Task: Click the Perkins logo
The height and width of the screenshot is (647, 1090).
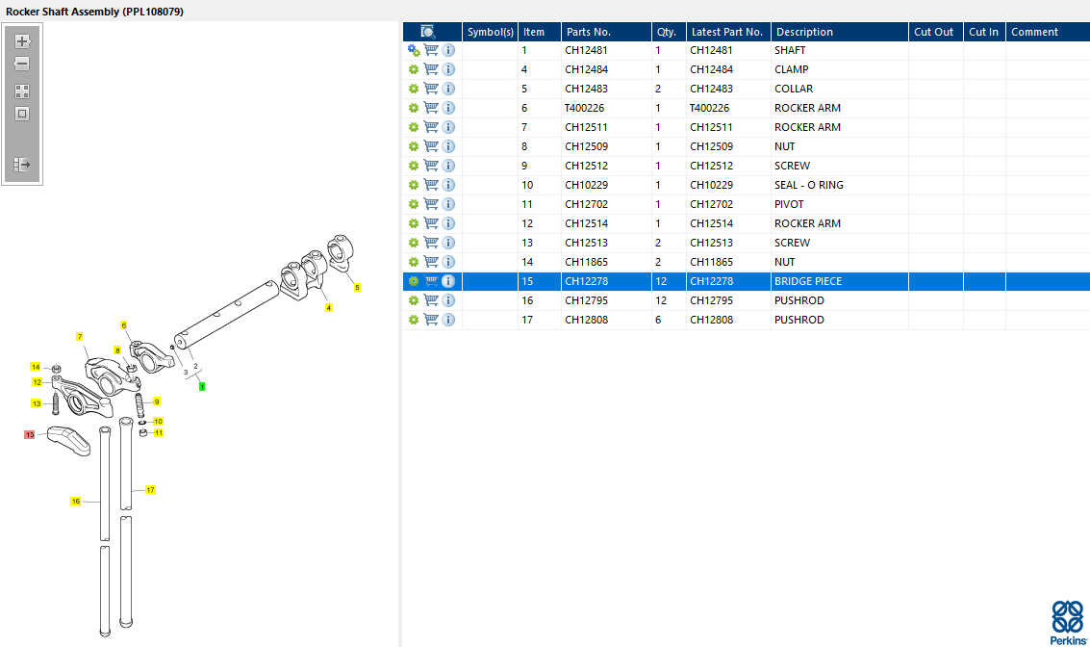Action: tap(1068, 623)
